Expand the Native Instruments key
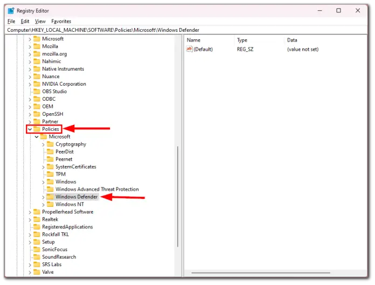Viewport: 375px width, 285px height. tap(30, 69)
